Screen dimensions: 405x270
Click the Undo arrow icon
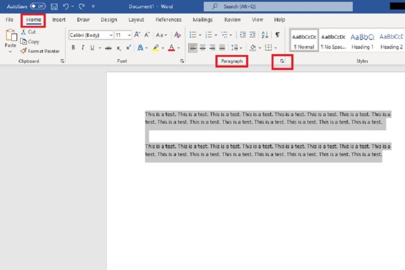click(66, 6)
